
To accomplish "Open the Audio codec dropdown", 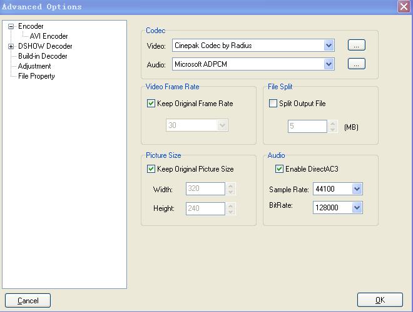I will click(x=329, y=64).
